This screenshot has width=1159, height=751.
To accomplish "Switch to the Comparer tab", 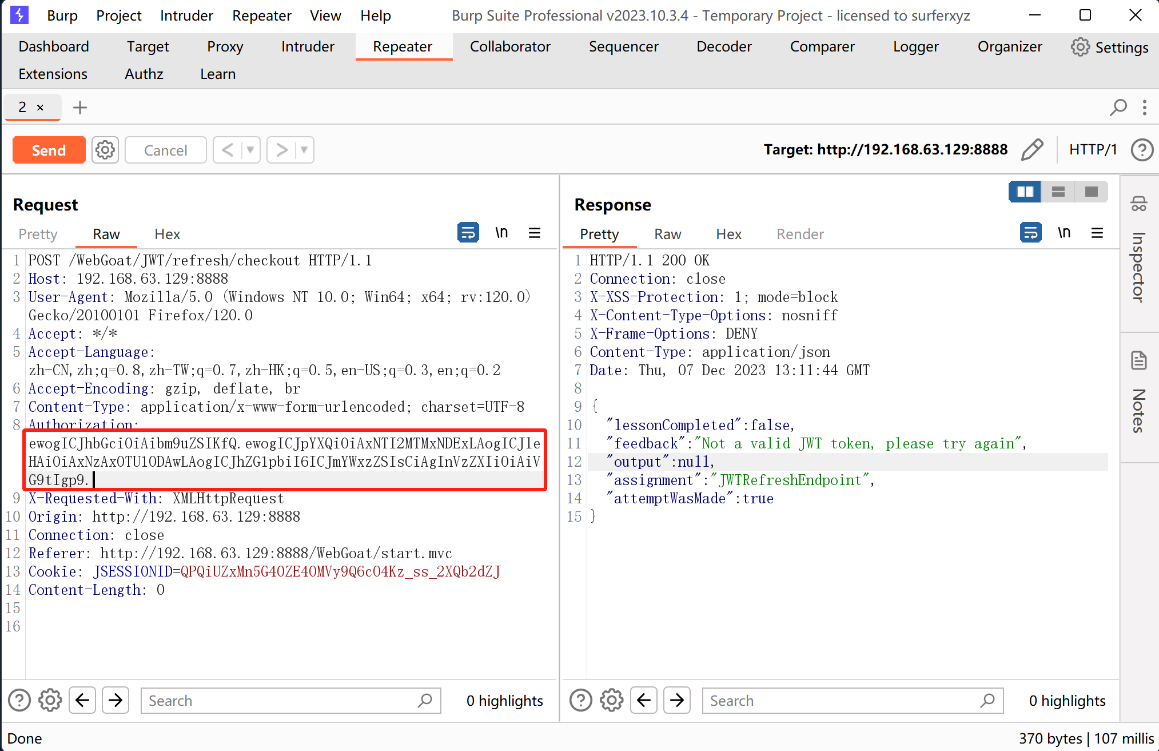I will point(822,46).
